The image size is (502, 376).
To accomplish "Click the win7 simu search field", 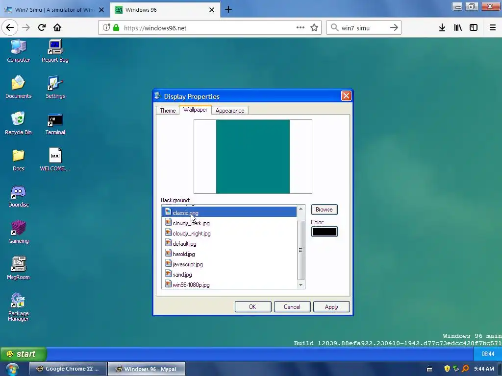I will click(364, 28).
